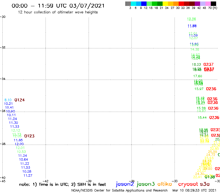The image size is (220, 193).
Task: Click the cyan 6 ft legend swatch
Action: click(133, 4)
